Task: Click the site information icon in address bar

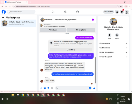Action: coord(14,6)
